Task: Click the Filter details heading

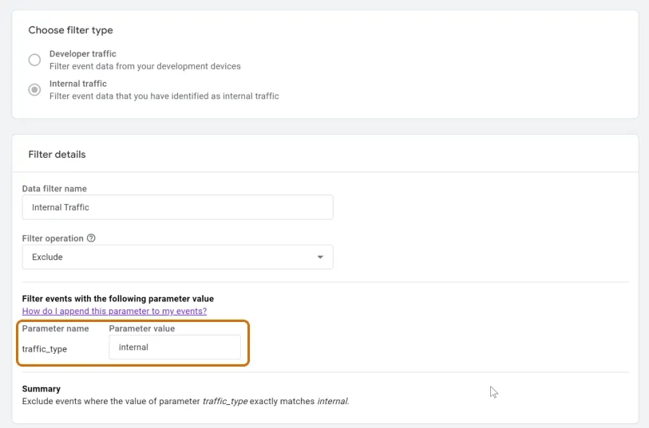Action: (57, 155)
